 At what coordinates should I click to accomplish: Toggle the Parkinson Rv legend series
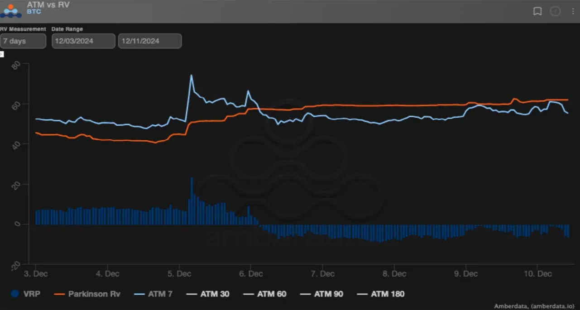87,294
